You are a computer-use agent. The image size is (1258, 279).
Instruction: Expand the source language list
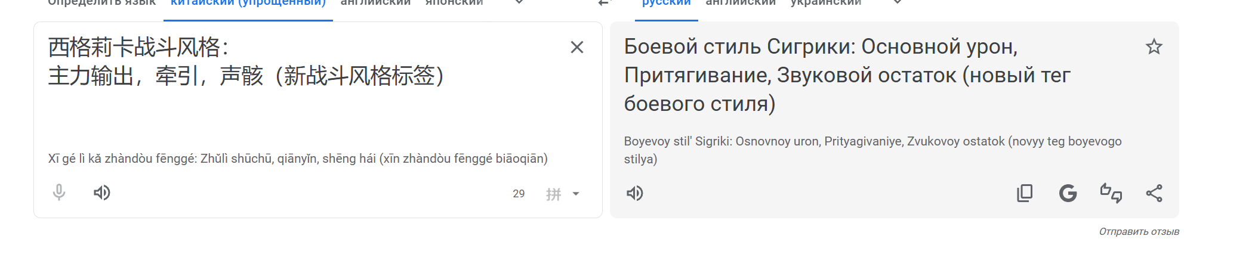click(519, 3)
